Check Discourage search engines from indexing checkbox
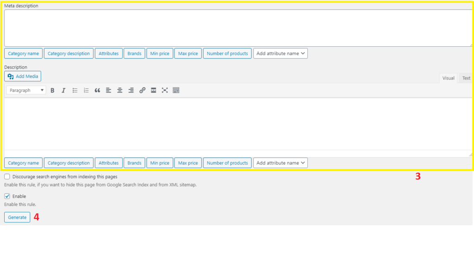 point(7,177)
